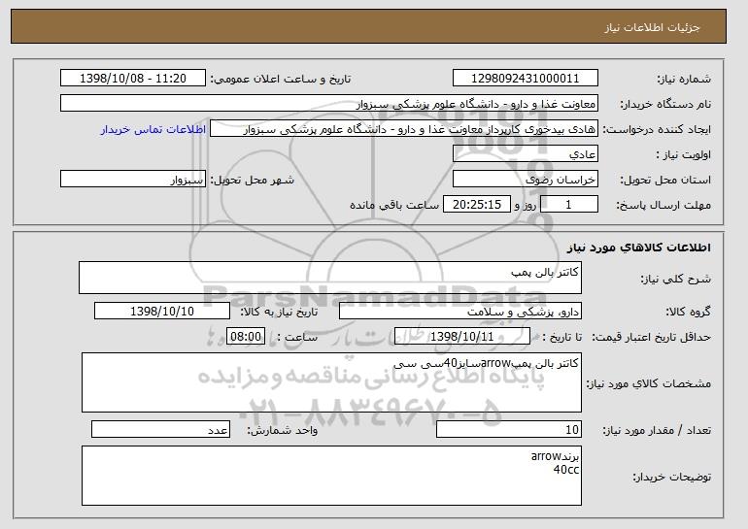Click the استان محل تحویل field خراسان رضوی
The width and height of the screenshot is (748, 529).
click(526, 180)
